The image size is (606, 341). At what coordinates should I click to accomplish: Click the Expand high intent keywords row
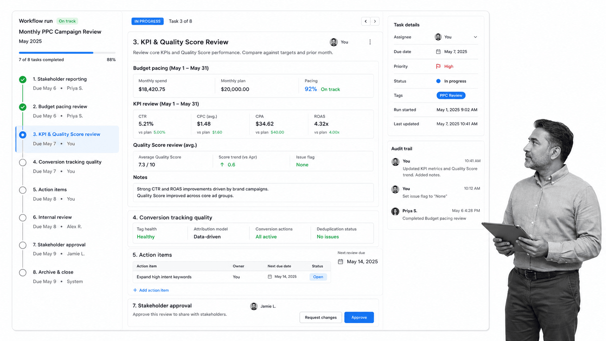[x=232, y=277]
